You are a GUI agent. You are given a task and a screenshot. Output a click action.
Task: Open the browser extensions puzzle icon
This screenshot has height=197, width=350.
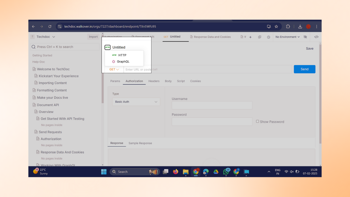pyautogui.click(x=288, y=26)
